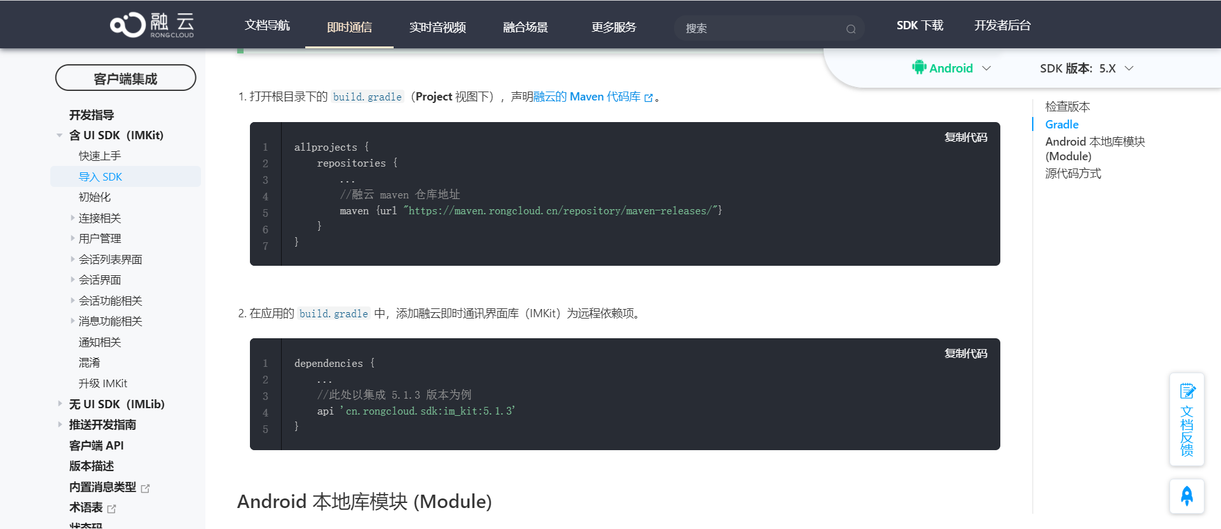Focus the 搜索 input field
Viewport: 1221px width, 529px height.
763,29
